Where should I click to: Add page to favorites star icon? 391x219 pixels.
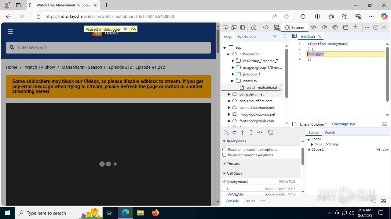(287, 16)
